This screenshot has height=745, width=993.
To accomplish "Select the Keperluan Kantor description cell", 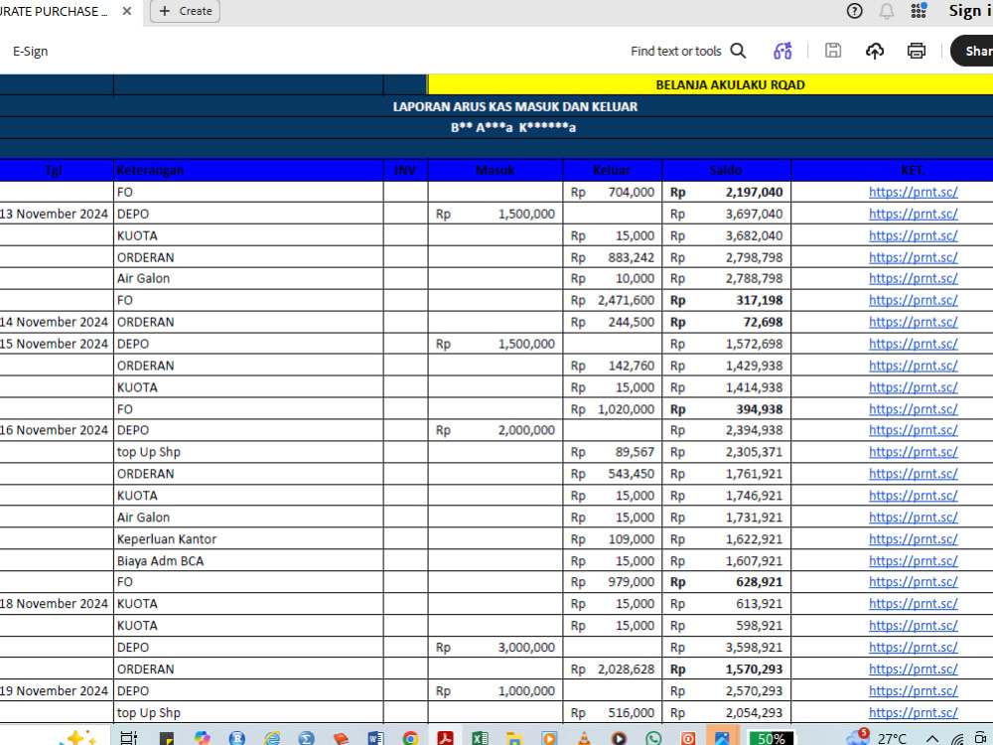I will pos(248,539).
